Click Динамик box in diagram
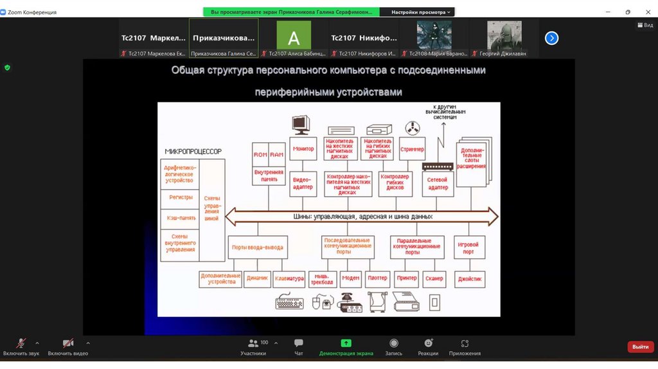 (257, 278)
